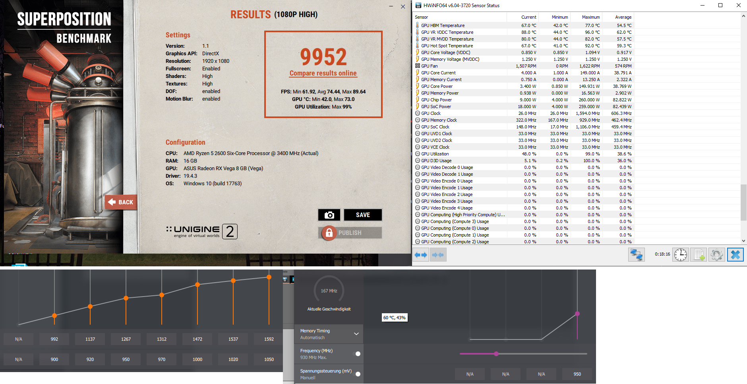This screenshot has width=747, height=384.
Task: Open the Compare results online link
Action: [323, 73]
